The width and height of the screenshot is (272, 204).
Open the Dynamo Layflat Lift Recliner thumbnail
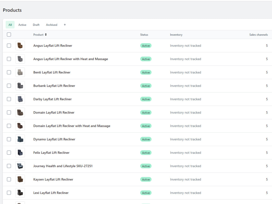coord(20,139)
